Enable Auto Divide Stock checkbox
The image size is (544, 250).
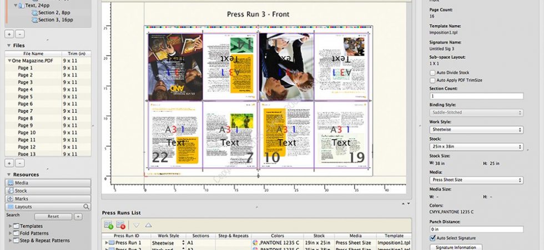[x=432, y=73]
